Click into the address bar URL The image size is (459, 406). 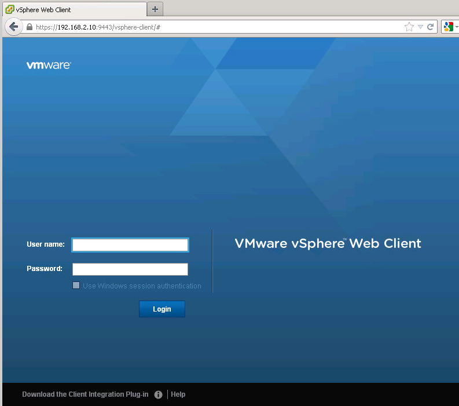[x=98, y=27]
